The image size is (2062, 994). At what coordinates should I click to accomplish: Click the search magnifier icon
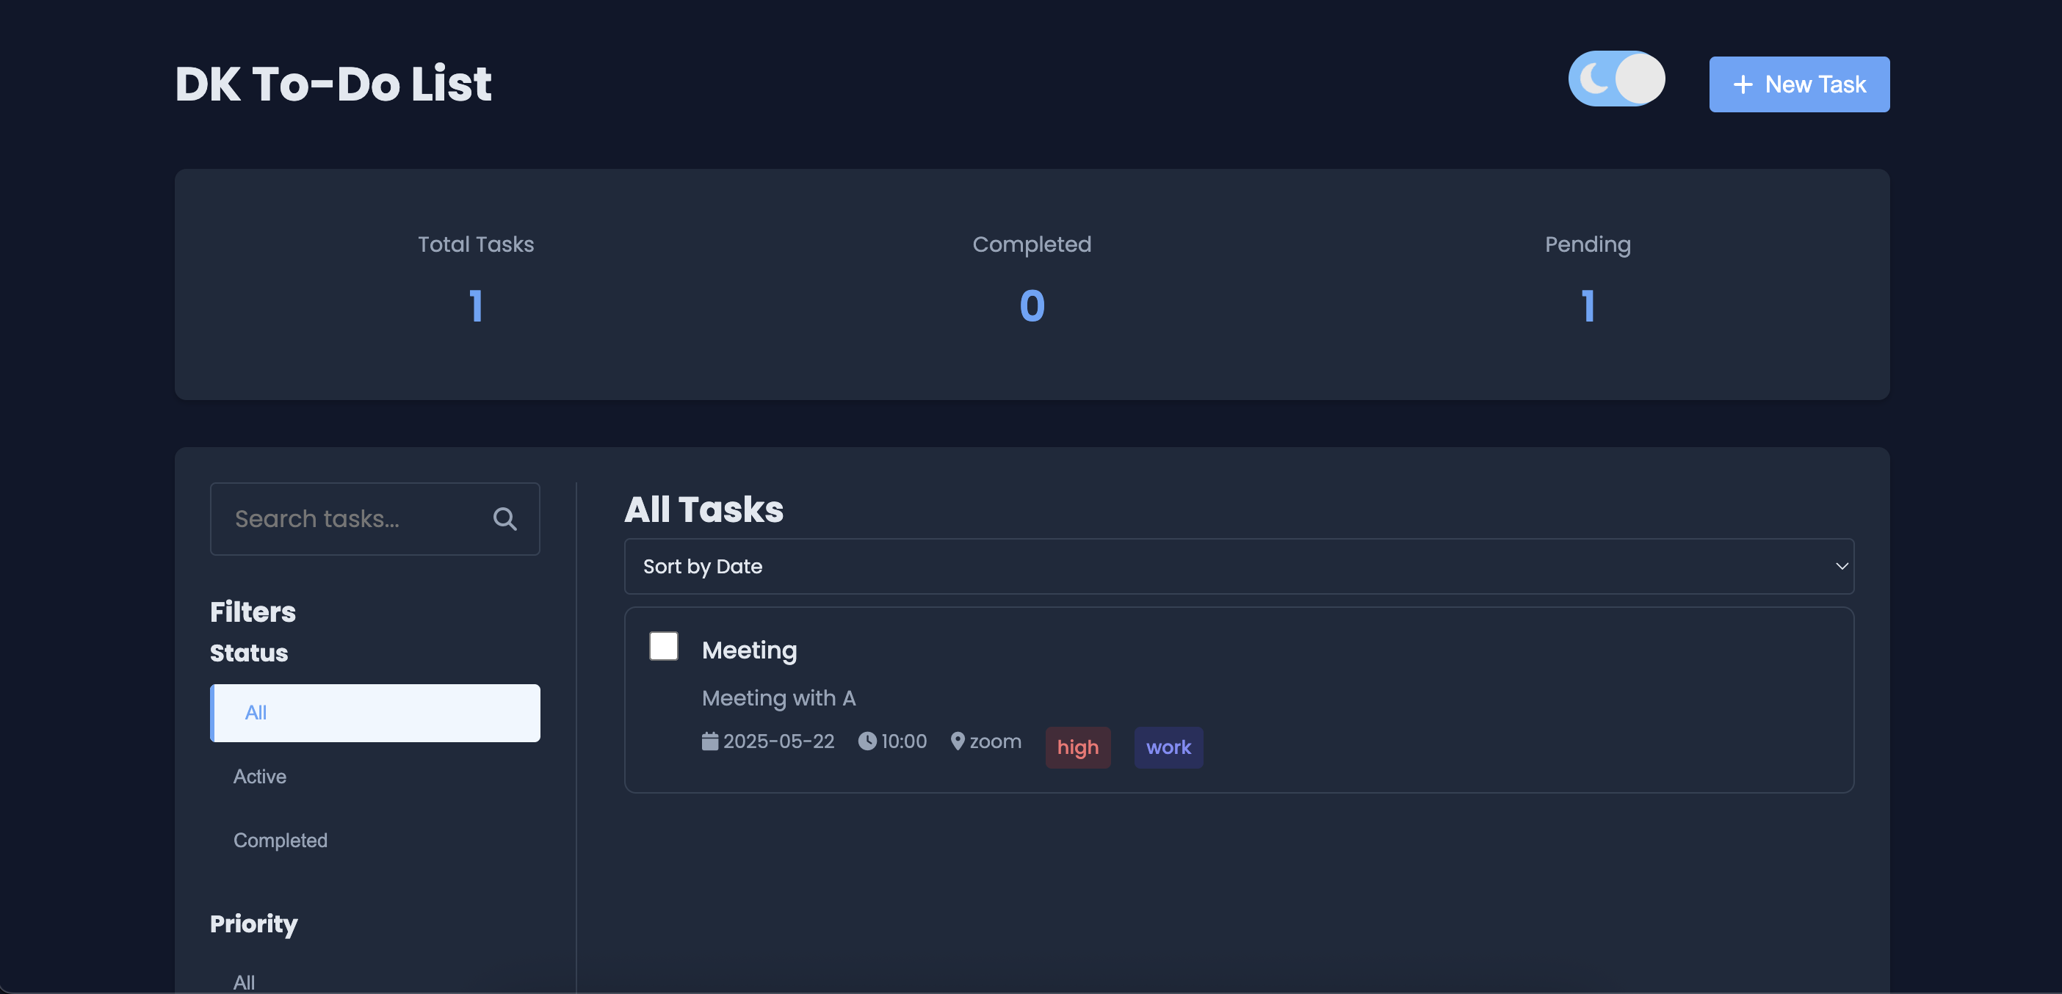pos(505,518)
